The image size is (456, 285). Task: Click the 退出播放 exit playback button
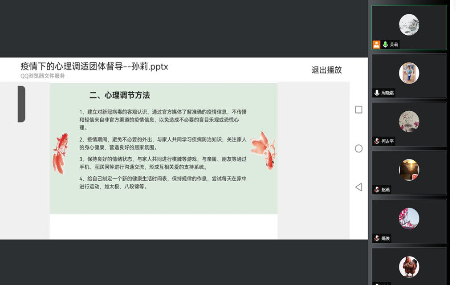coord(326,70)
